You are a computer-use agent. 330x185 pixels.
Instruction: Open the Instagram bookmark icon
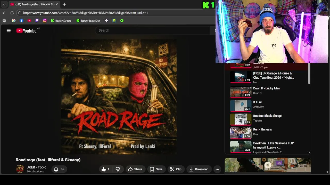click(x=45, y=21)
